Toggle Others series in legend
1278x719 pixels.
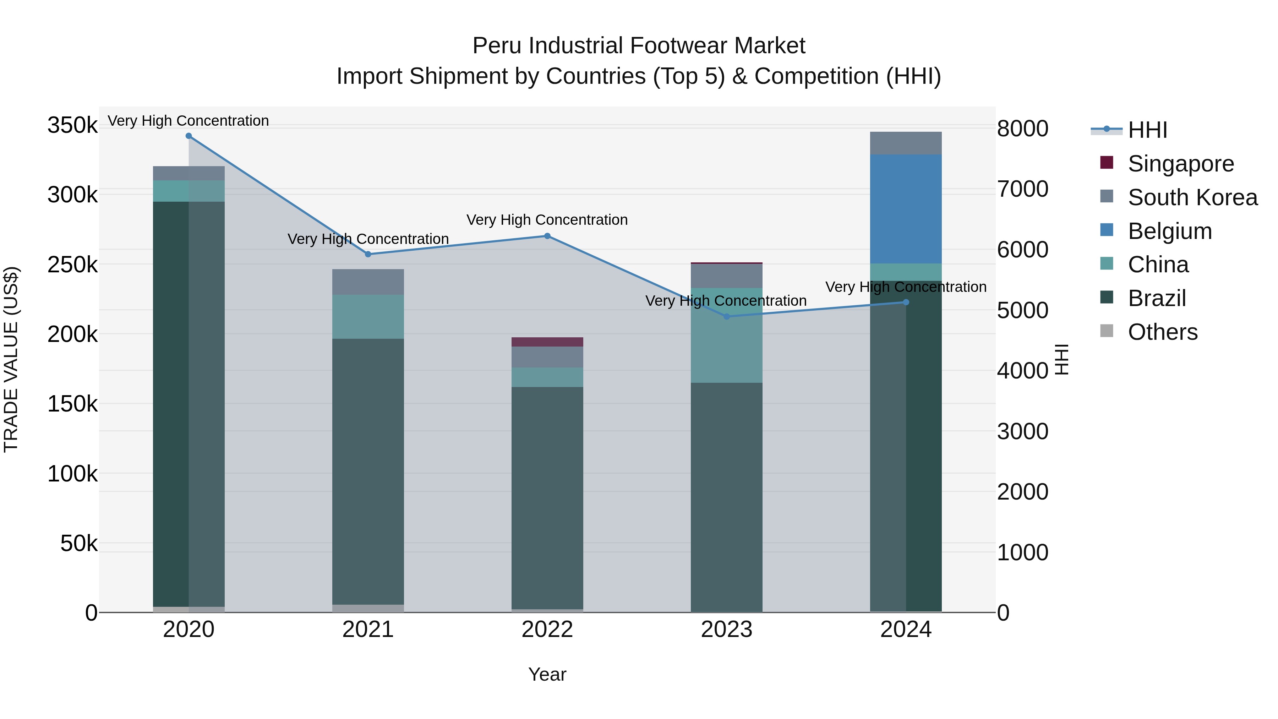click(1148, 332)
